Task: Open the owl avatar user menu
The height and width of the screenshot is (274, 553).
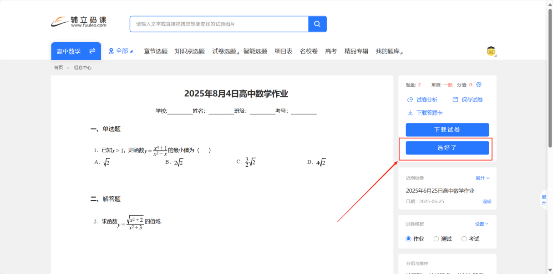Action: (491, 51)
